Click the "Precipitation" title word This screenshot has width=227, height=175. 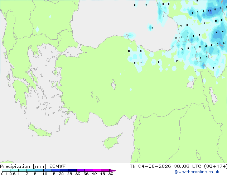[15, 166]
